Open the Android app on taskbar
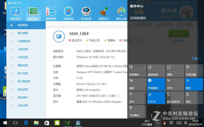 pos(57,123)
